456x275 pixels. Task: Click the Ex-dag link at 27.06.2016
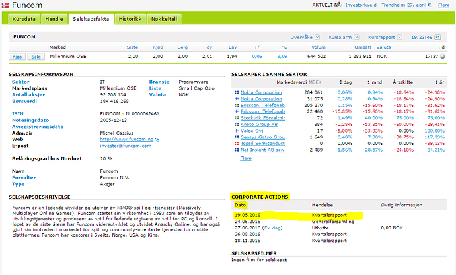[x=273, y=228]
